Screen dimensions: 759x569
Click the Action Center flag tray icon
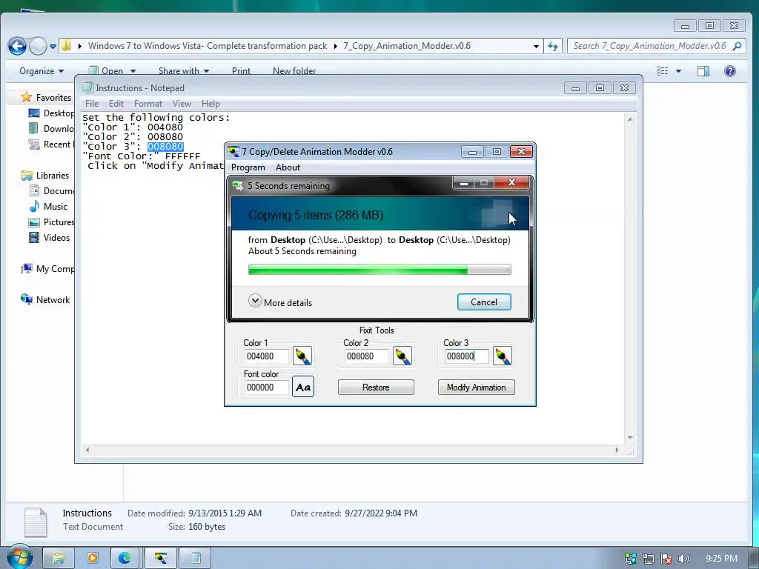666,559
